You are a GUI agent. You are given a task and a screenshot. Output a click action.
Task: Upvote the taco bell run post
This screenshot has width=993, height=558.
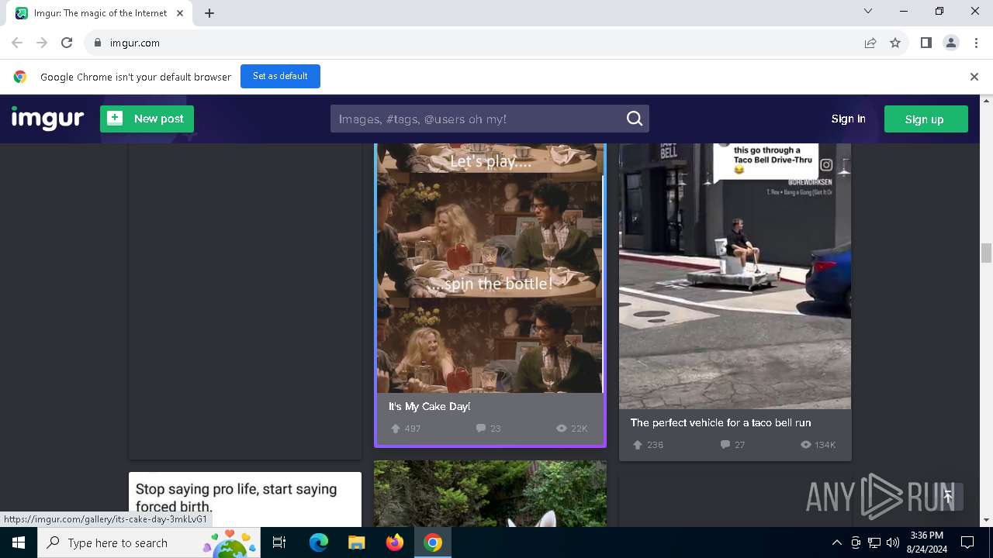coord(638,445)
